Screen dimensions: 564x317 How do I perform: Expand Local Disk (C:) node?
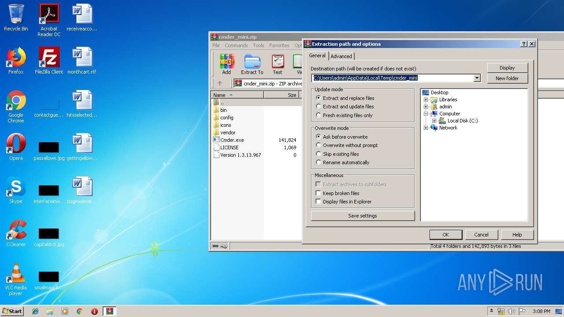[x=434, y=121]
